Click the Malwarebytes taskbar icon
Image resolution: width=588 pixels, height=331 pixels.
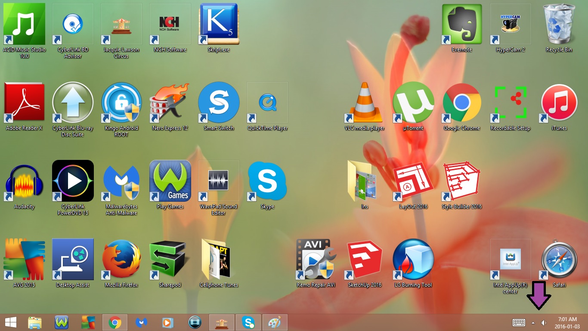tap(142, 322)
